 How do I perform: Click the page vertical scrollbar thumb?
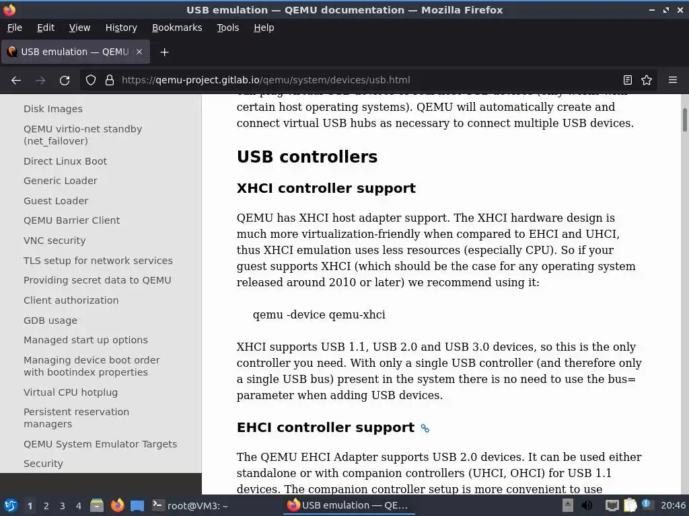[x=684, y=120]
